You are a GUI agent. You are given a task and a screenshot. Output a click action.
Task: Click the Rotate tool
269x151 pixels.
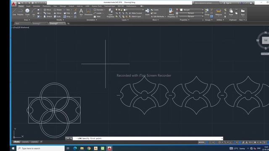58,10
